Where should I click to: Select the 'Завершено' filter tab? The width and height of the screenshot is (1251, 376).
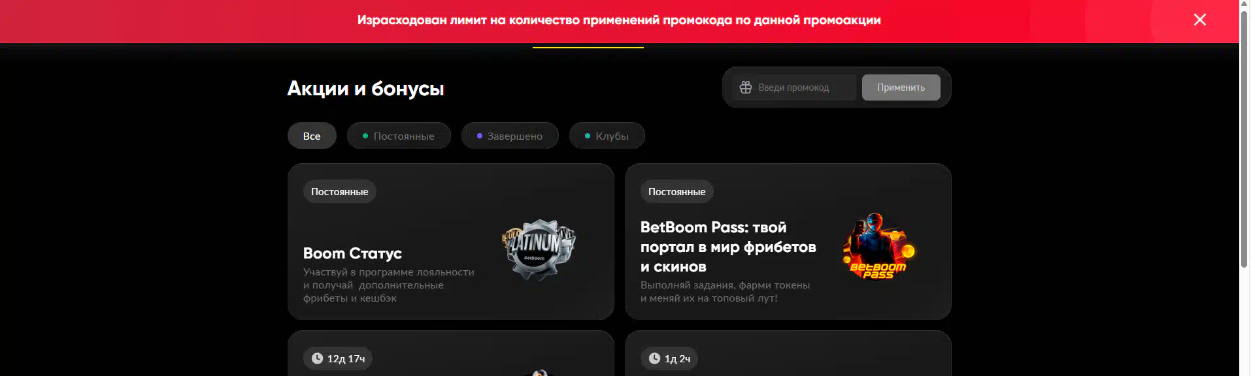coord(510,136)
